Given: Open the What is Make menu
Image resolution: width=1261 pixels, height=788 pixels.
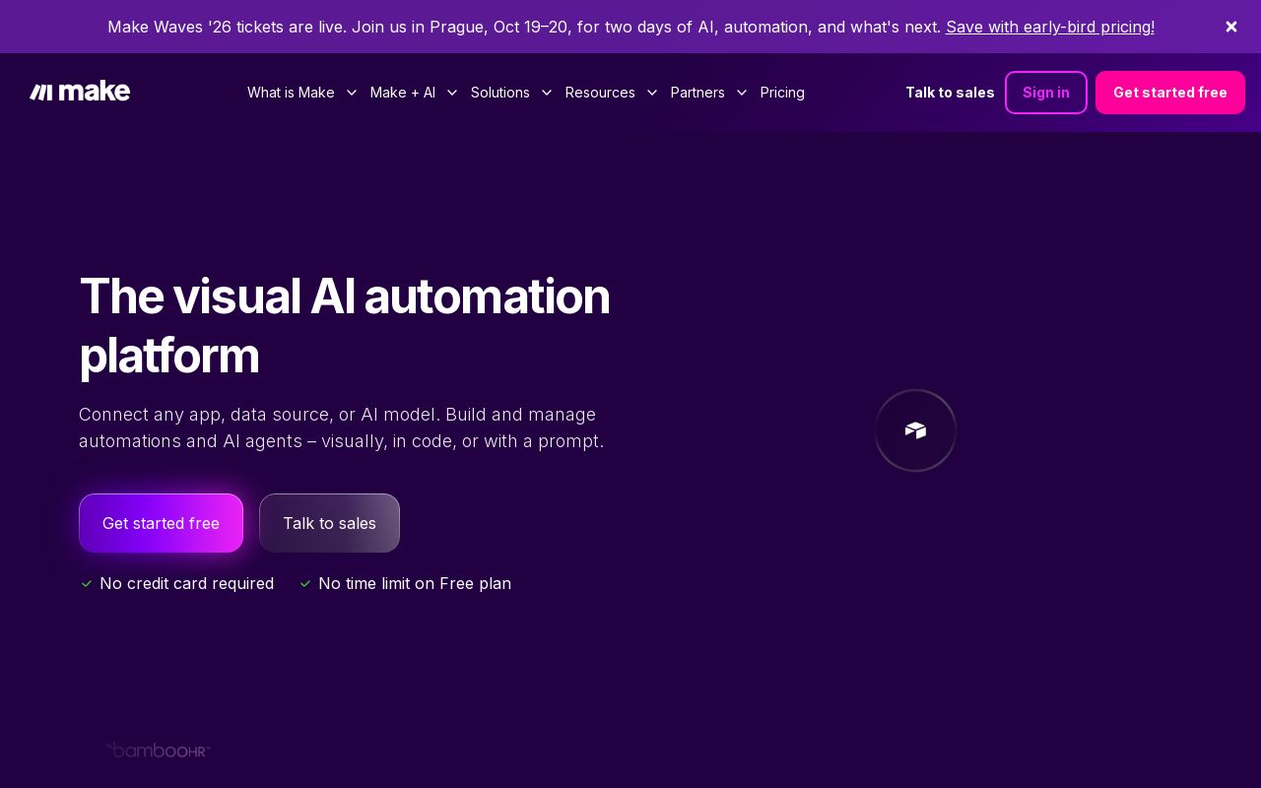Looking at the screenshot, I should [x=291, y=93].
